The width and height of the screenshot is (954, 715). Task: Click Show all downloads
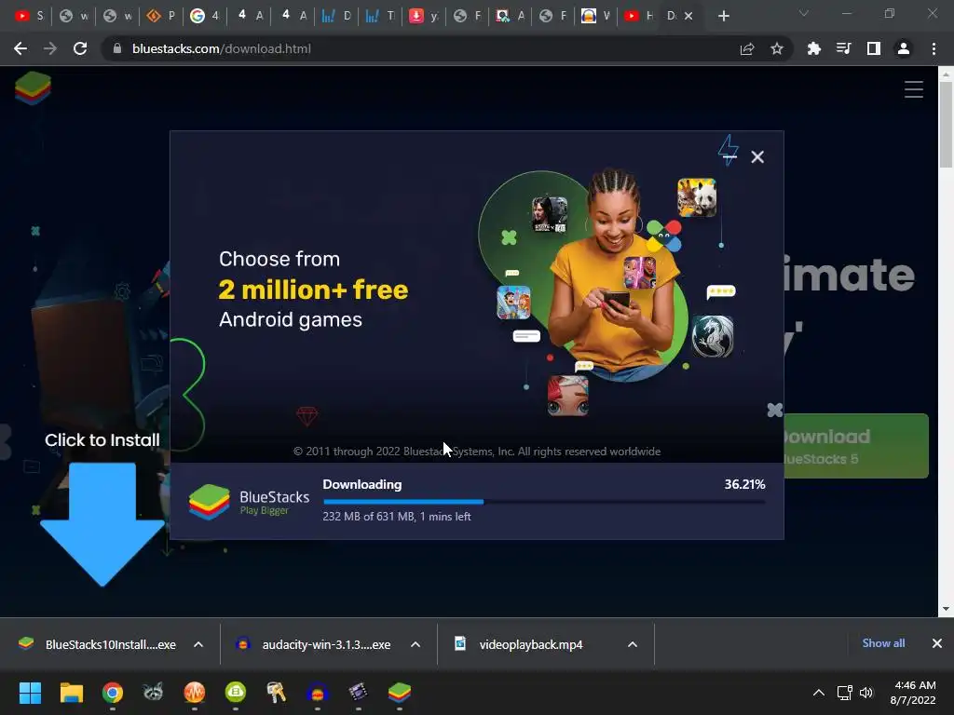[x=883, y=643]
